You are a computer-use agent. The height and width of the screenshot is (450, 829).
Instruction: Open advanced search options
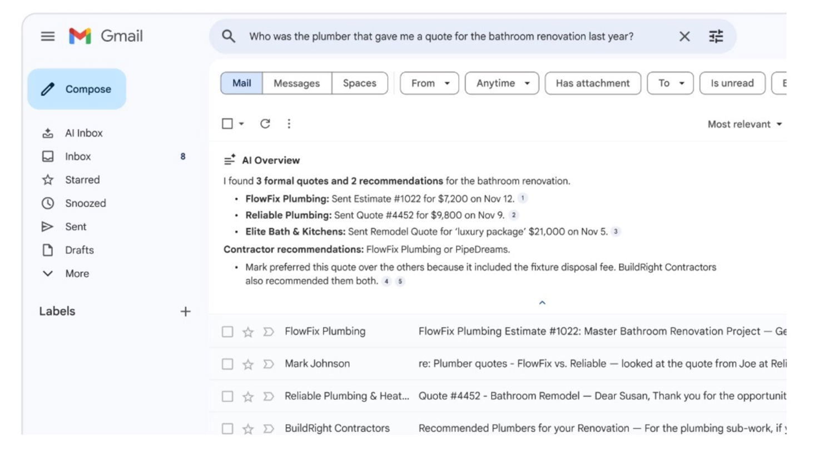[x=716, y=36]
